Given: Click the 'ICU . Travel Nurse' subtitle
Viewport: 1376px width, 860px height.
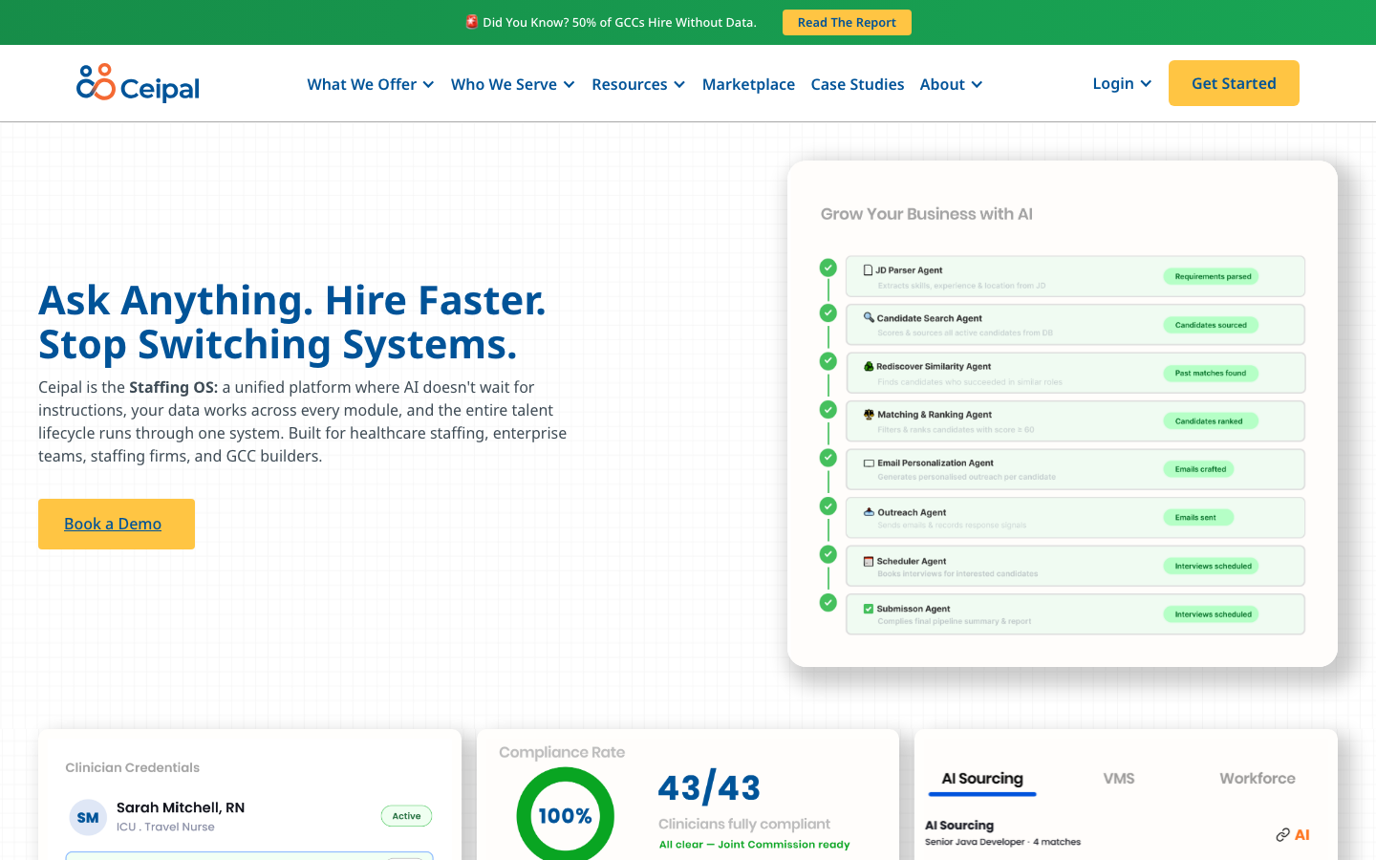Looking at the screenshot, I should [165, 828].
